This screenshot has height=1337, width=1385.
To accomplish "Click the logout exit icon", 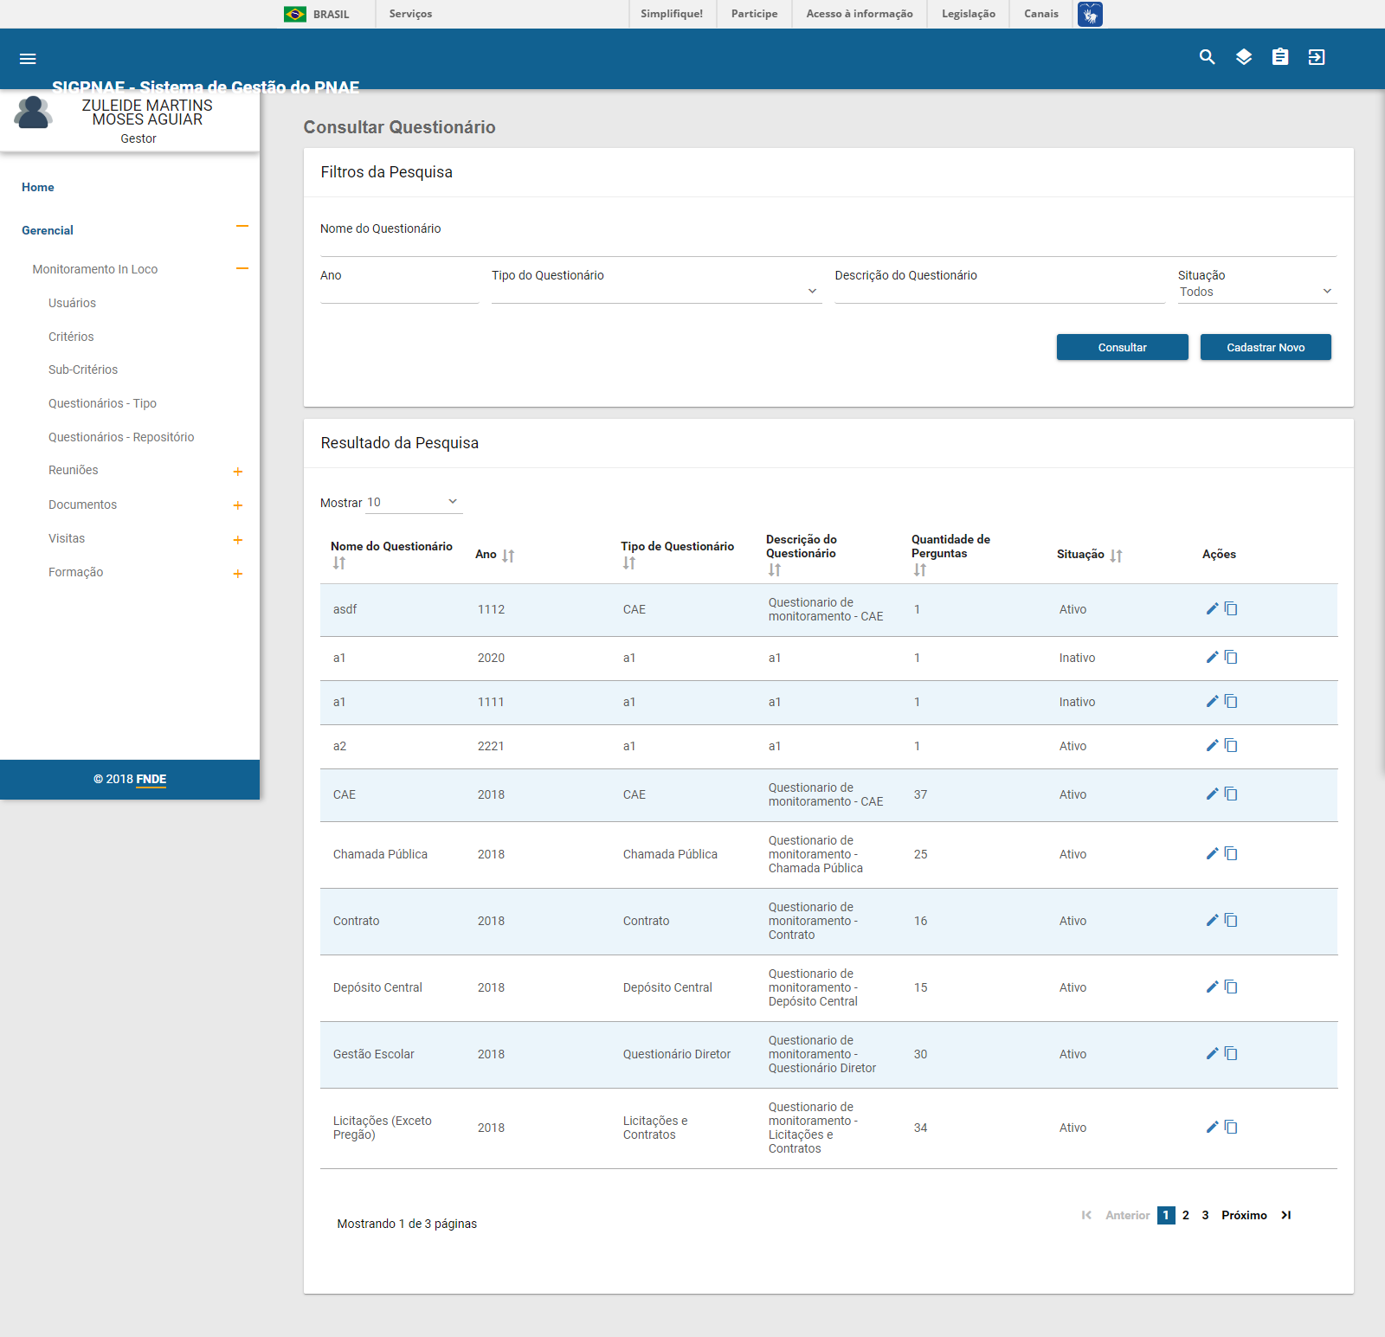I will point(1317,57).
